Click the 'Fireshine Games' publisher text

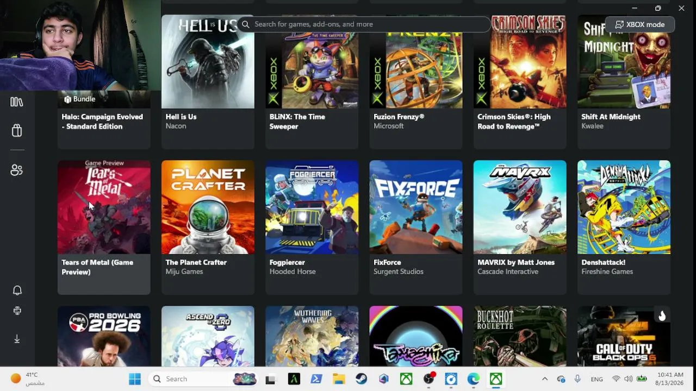point(607,272)
